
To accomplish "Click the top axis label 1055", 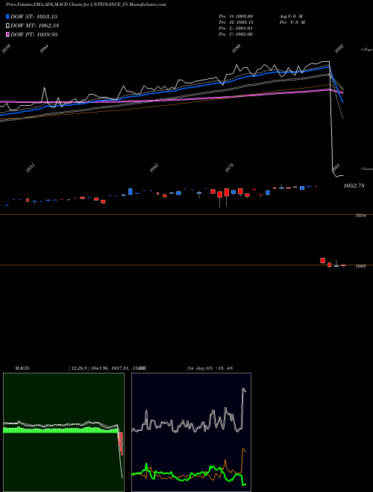I will (6, 48).
